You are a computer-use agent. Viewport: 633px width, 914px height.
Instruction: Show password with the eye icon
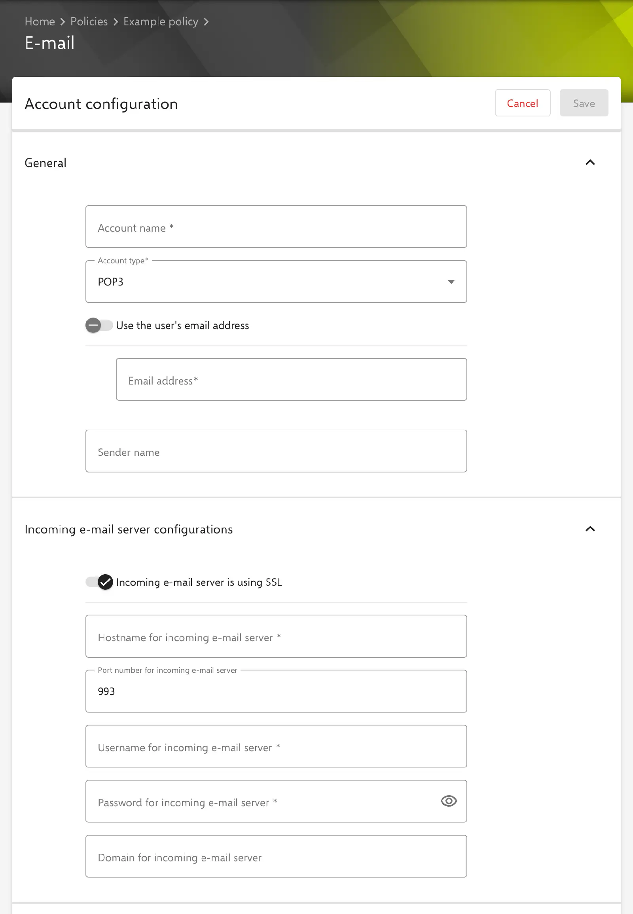449,801
